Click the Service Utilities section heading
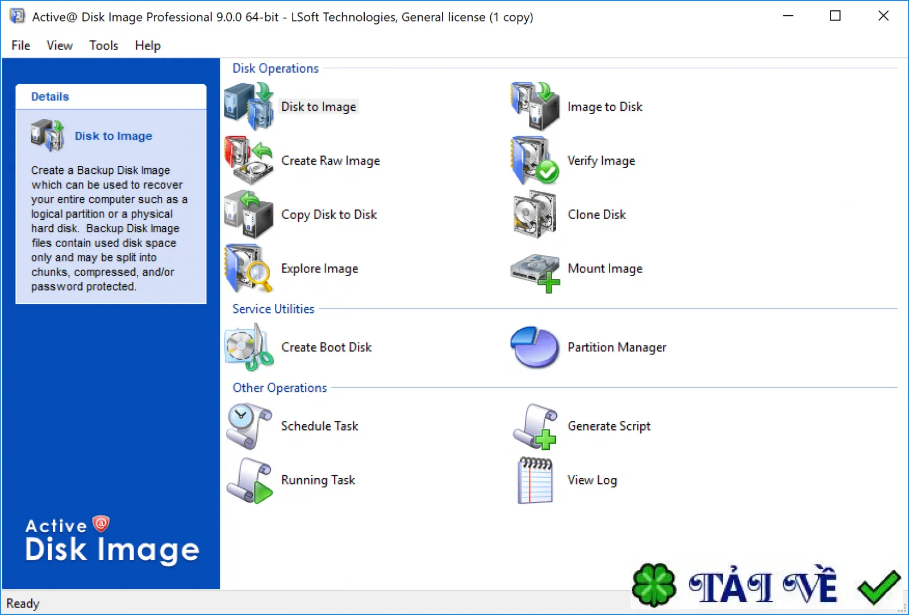The width and height of the screenshot is (909, 615). click(x=273, y=309)
